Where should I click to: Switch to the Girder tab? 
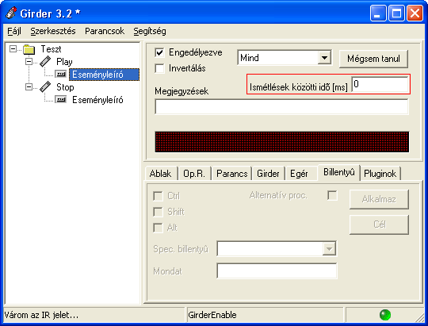pos(268,174)
